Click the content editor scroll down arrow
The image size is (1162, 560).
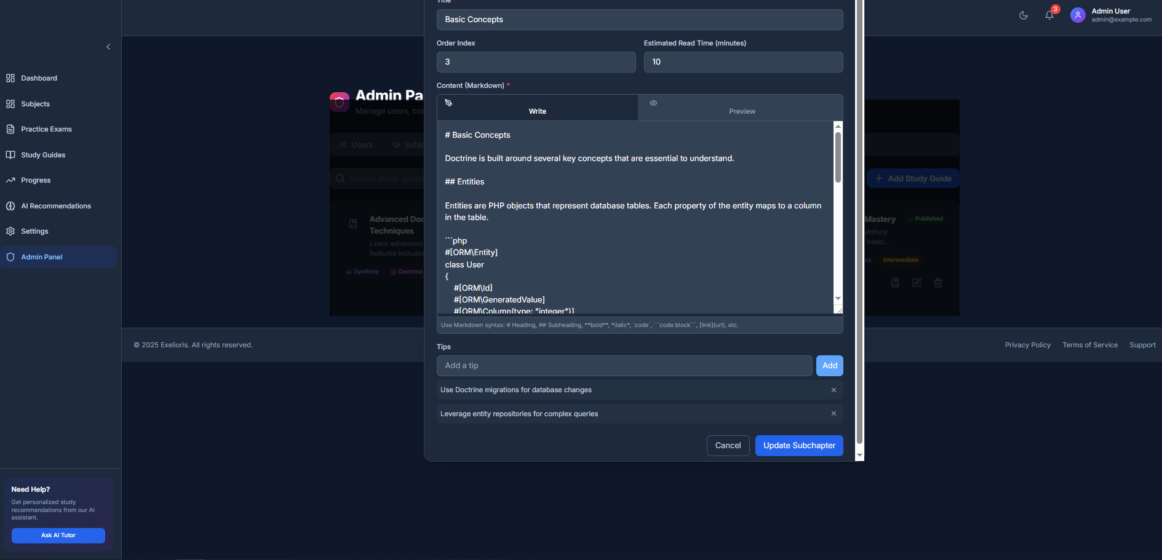tap(838, 298)
